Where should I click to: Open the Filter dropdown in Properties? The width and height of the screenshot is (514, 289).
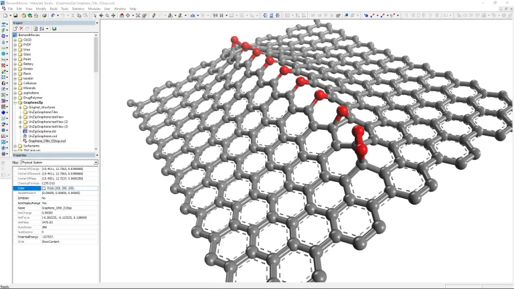tap(96, 162)
